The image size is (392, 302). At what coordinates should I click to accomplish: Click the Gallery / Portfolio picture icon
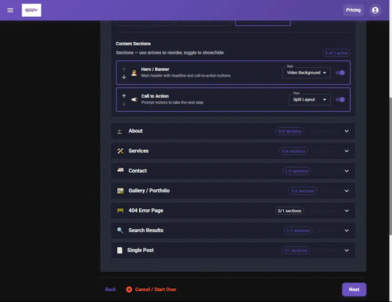(x=120, y=191)
